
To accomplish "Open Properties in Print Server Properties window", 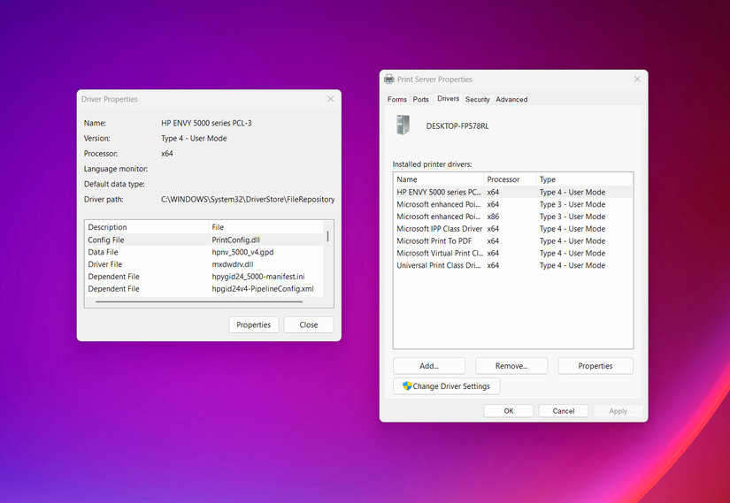I will [x=595, y=366].
